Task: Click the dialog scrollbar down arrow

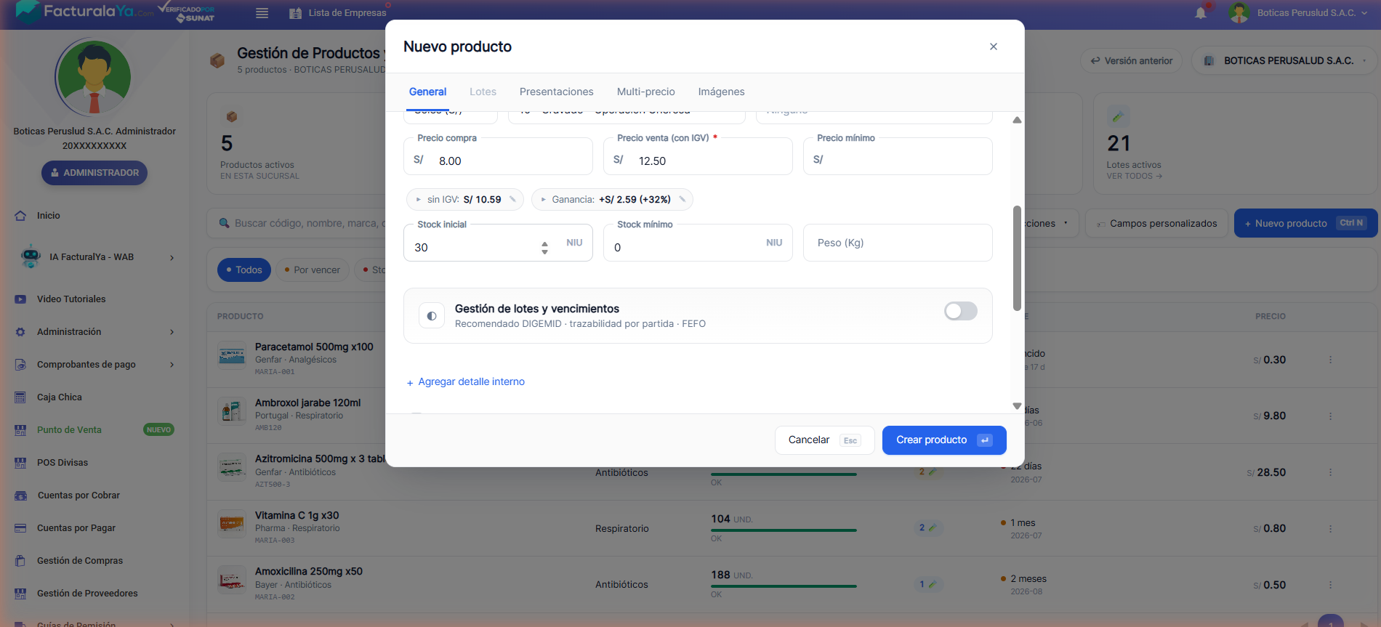Action: pos(1017,406)
